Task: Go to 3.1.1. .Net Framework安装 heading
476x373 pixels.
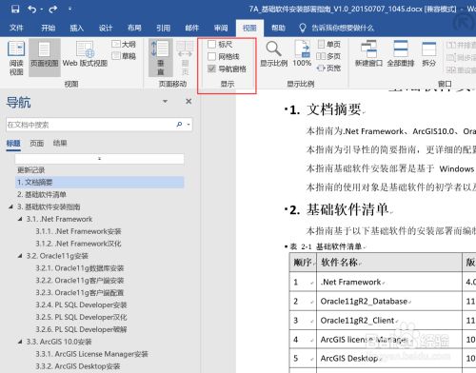Action: click(78, 231)
